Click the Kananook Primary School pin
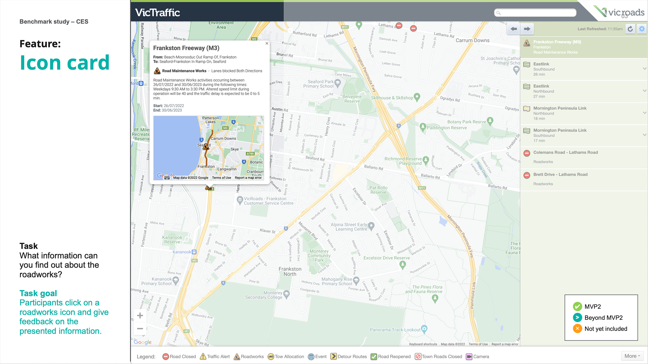 [x=175, y=280]
